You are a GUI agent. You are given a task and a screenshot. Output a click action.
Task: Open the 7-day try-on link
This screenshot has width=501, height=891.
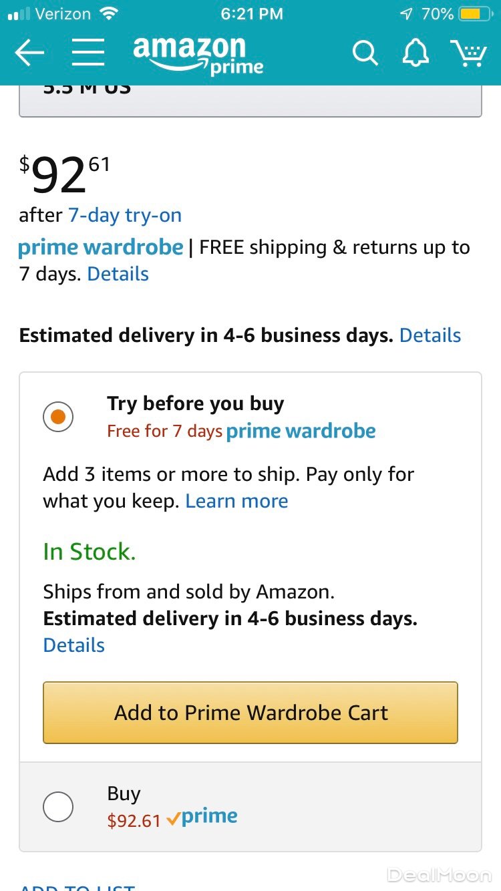[125, 215]
